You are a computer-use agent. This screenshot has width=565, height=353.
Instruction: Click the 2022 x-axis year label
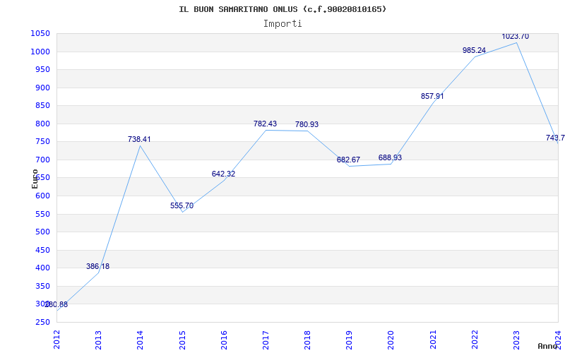click(475, 340)
